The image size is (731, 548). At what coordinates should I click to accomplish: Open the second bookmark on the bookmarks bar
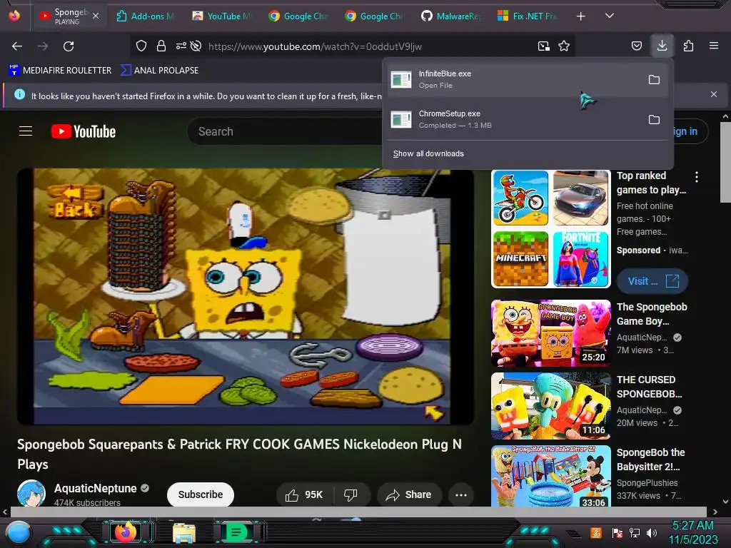coord(159,71)
